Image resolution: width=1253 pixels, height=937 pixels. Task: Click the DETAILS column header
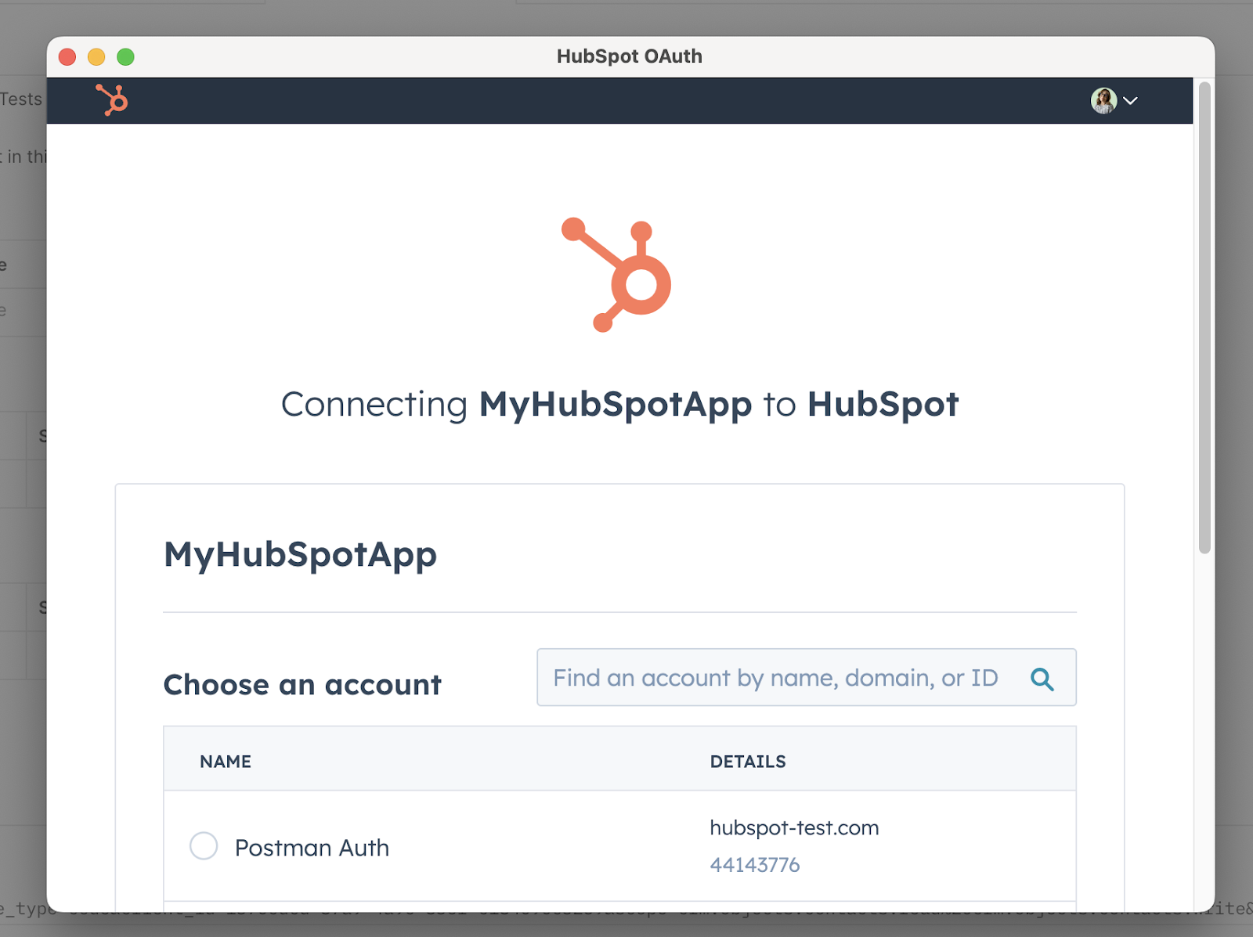coord(747,762)
